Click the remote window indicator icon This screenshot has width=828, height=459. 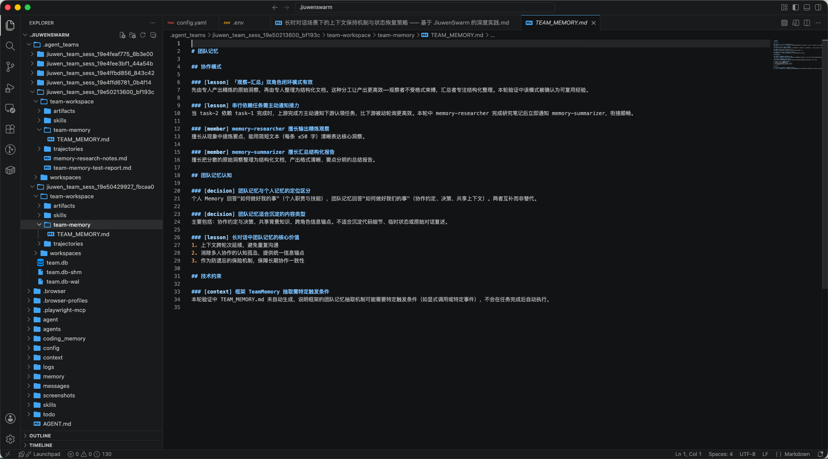[x=7, y=454]
